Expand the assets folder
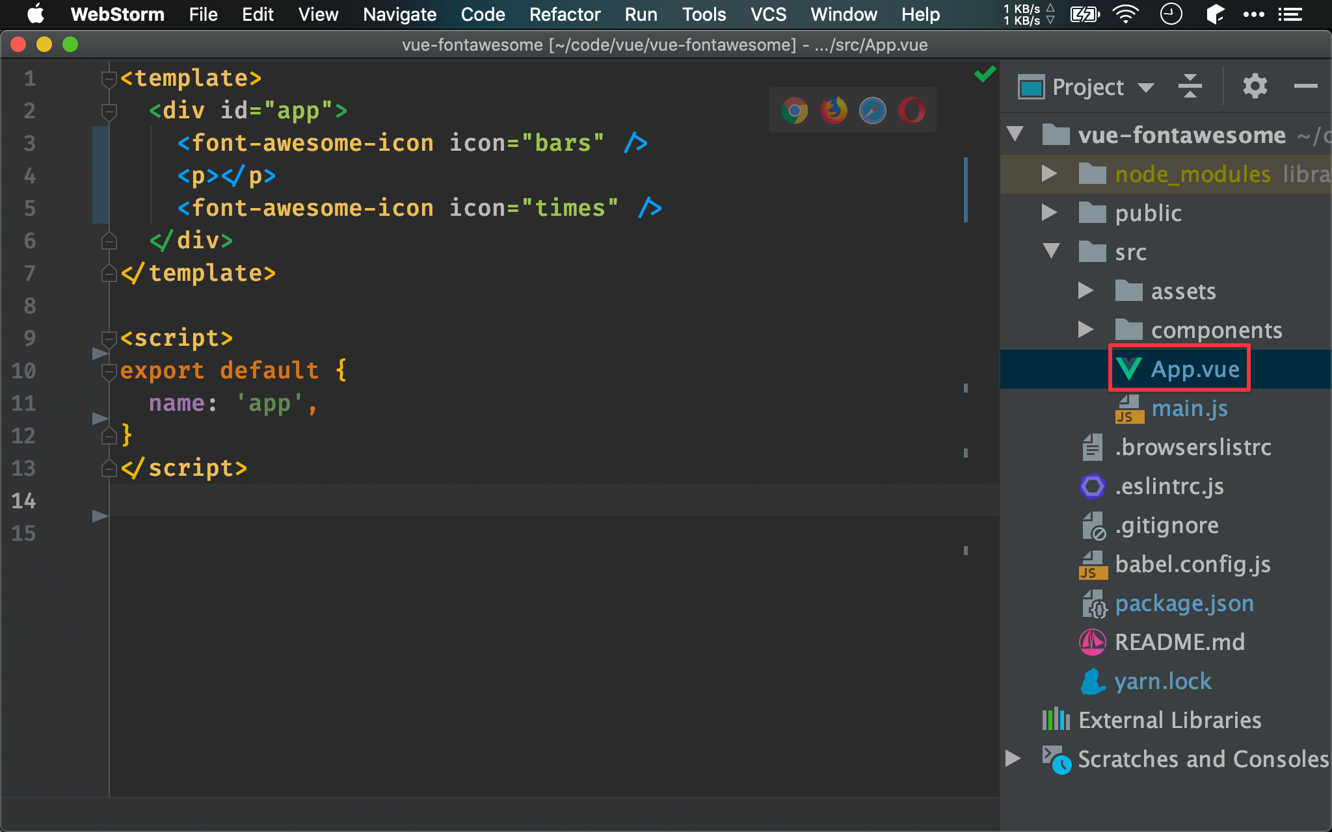 click(x=1086, y=291)
